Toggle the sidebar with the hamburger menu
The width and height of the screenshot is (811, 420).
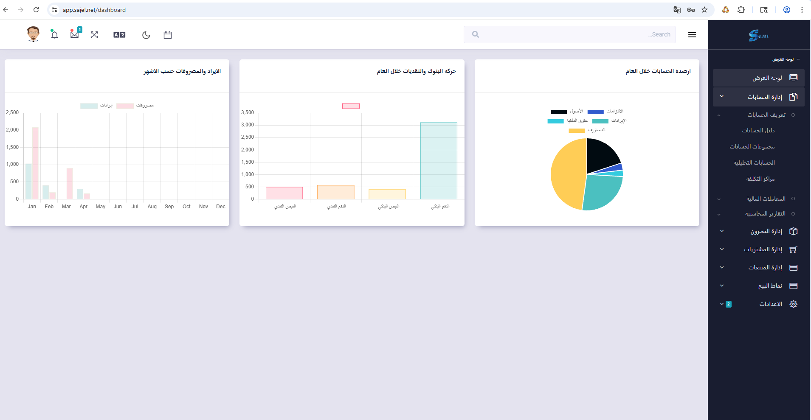(692, 35)
